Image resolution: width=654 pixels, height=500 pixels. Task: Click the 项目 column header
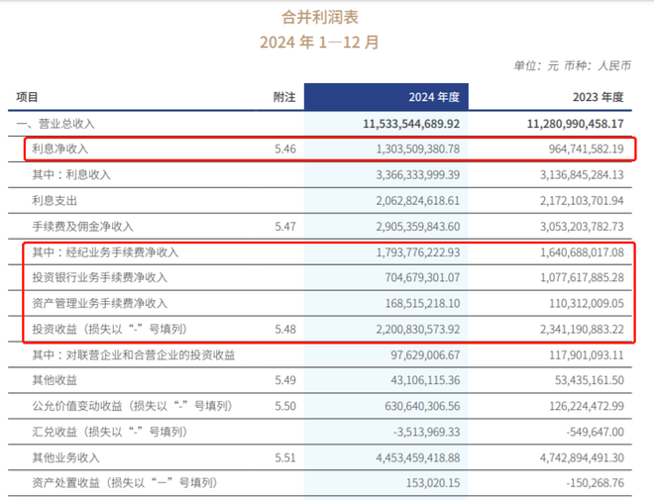[x=27, y=97]
